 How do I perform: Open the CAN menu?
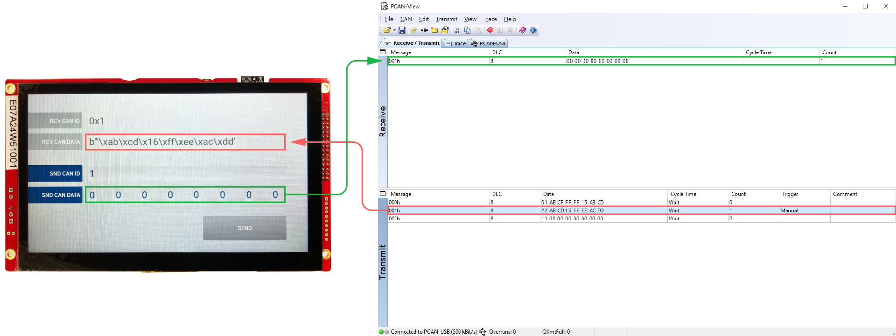pyautogui.click(x=406, y=19)
